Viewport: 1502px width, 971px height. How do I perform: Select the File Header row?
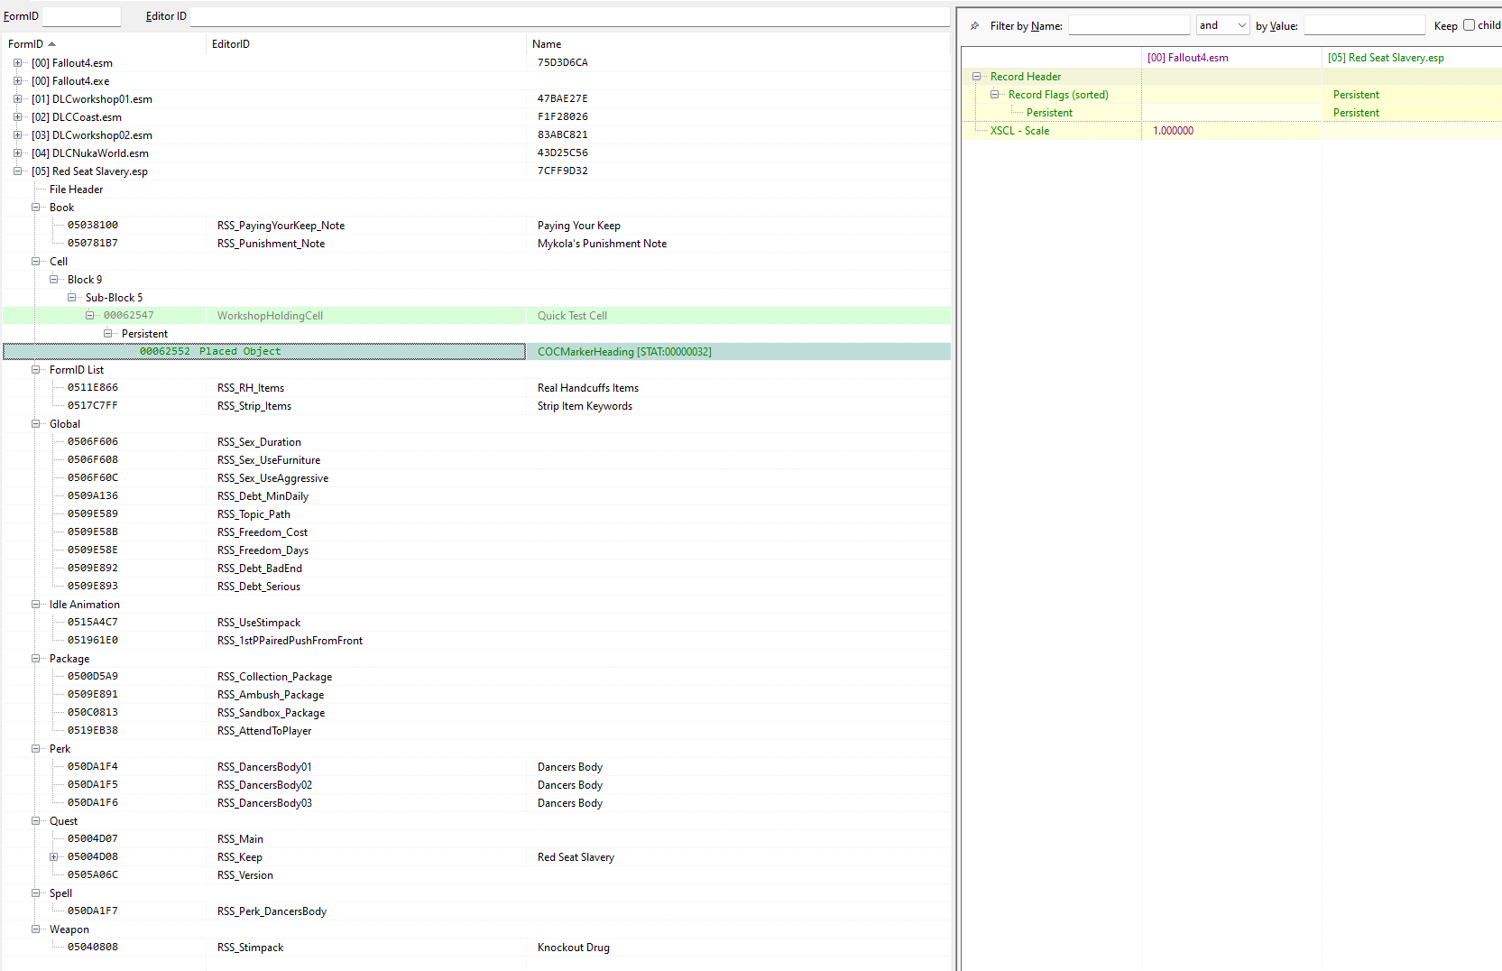pyautogui.click(x=476, y=190)
